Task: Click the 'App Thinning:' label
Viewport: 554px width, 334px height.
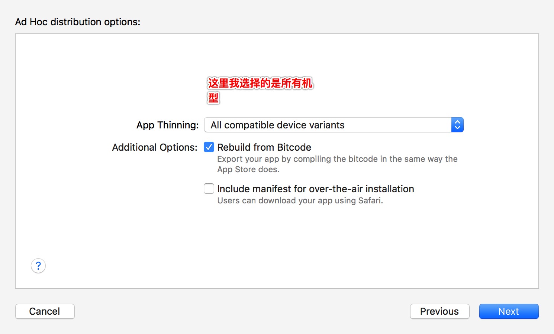Action: [167, 125]
